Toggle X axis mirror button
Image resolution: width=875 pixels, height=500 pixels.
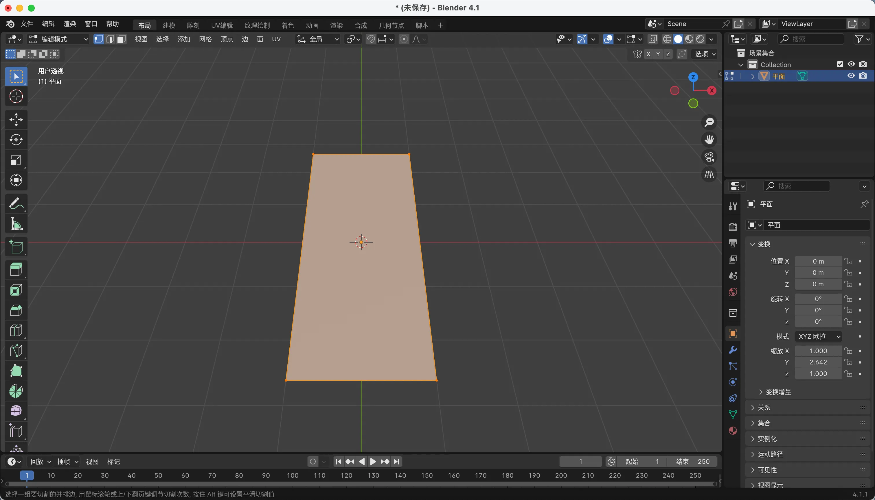[648, 54]
